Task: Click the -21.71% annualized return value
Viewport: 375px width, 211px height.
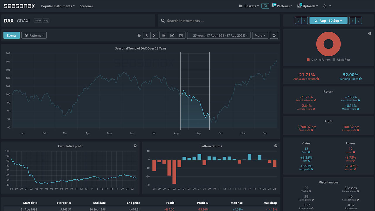Action: 306,75
